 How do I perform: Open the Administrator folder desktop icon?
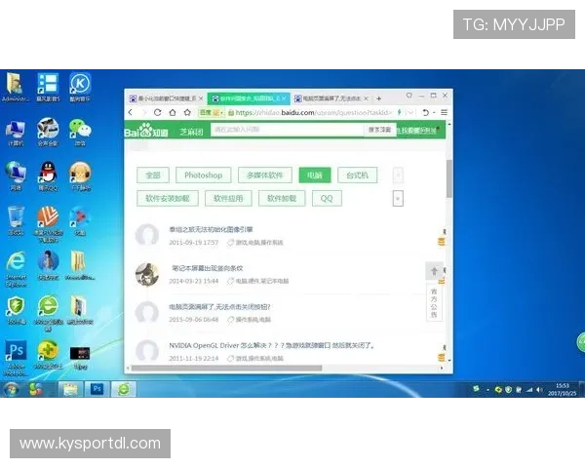pos(15,87)
